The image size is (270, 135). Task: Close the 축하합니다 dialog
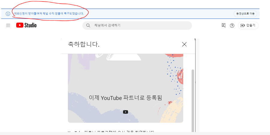(184, 44)
